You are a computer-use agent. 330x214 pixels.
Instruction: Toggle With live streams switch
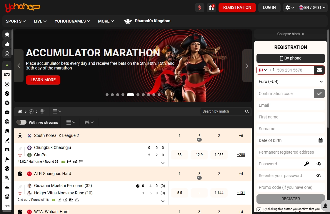(21, 122)
